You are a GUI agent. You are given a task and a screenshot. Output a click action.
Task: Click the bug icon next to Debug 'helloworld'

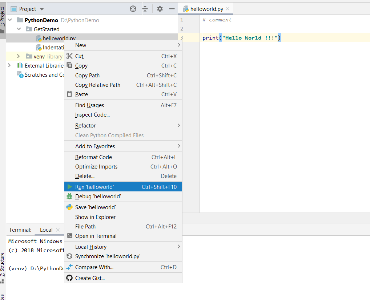point(69,196)
